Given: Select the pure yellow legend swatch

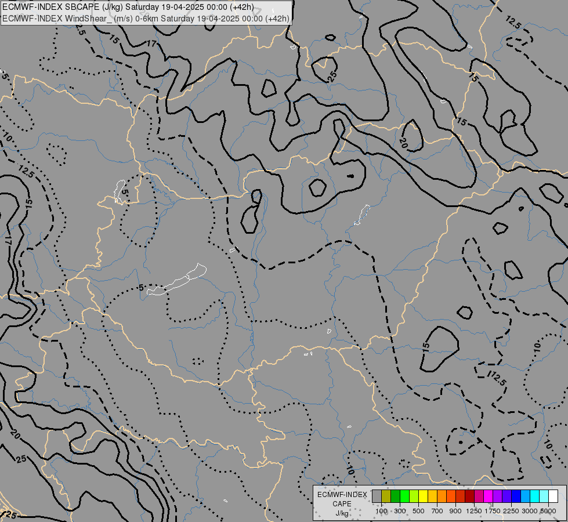Looking at the screenshot, I should (423, 496).
